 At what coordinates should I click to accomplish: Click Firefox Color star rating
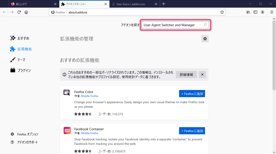tap(83, 114)
